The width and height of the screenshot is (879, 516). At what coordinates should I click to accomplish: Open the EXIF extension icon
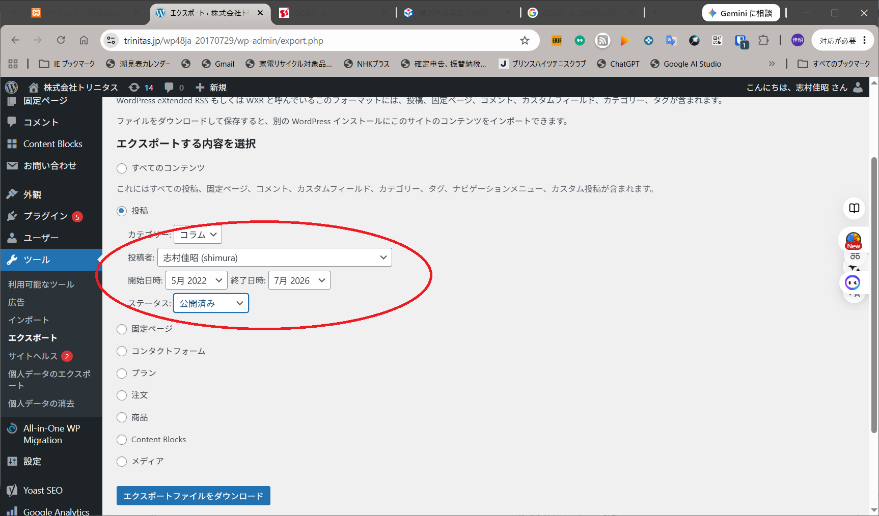557,40
